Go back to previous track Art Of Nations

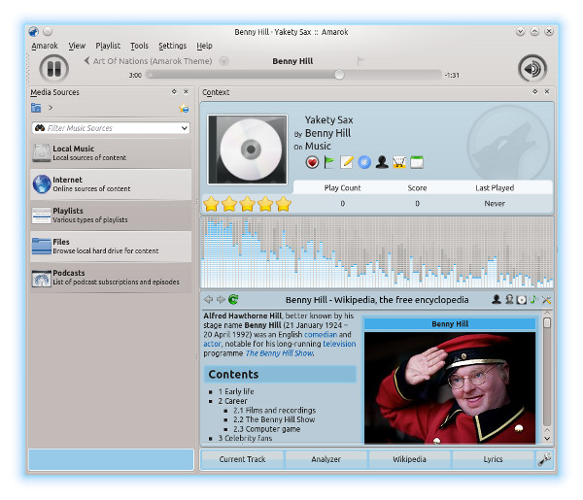[x=148, y=61]
